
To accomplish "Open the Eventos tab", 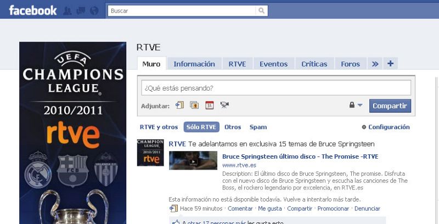I will [273, 64].
